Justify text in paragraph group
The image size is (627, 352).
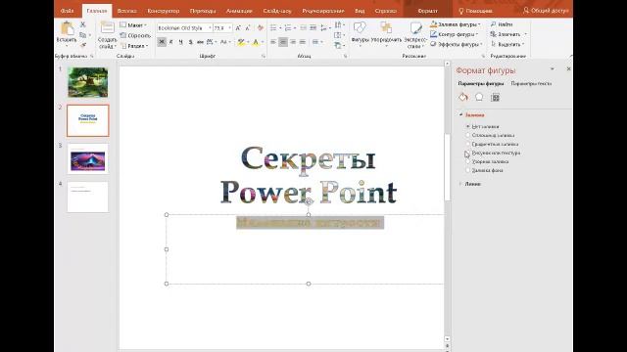(303, 42)
